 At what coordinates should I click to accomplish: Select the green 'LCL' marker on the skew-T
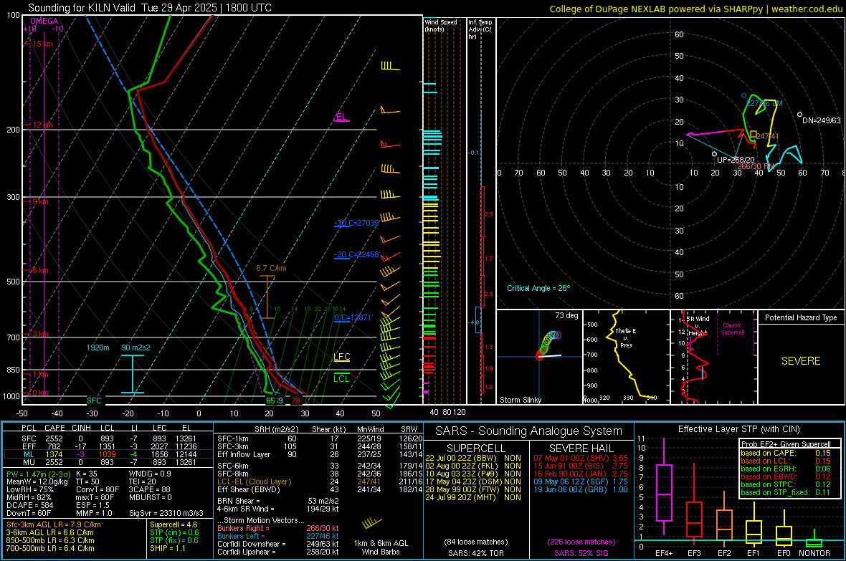pos(341,379)
